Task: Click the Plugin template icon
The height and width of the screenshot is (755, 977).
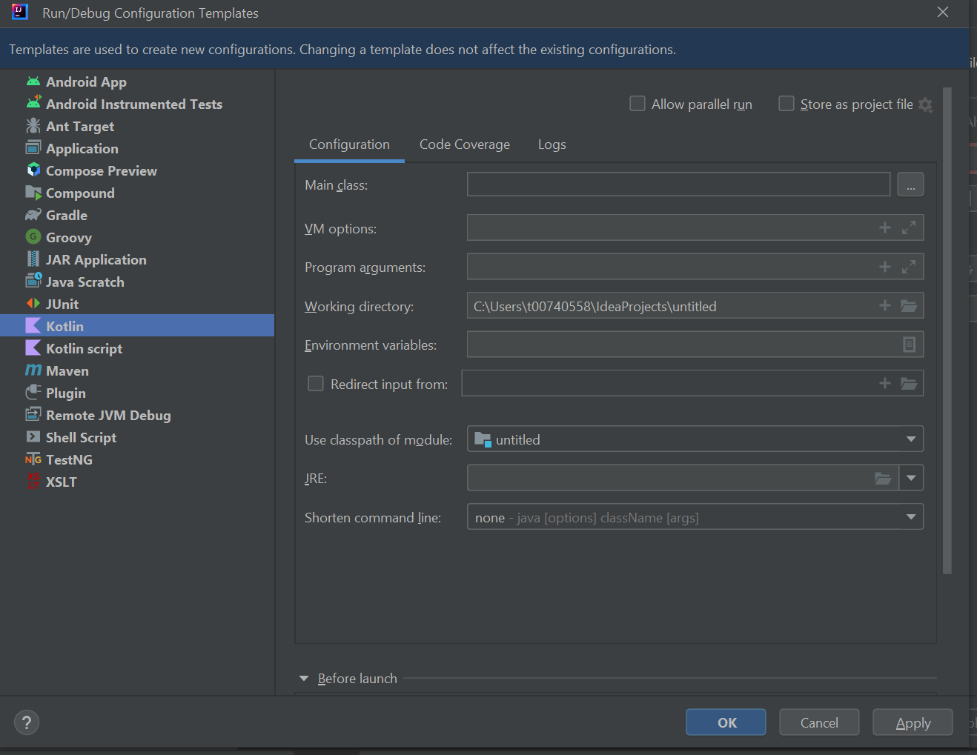Action: tap(33, 393)
